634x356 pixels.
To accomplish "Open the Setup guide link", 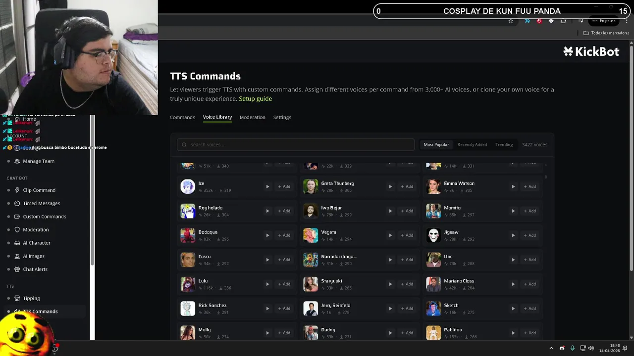I will pyautogui.click(x=255, y=99).
